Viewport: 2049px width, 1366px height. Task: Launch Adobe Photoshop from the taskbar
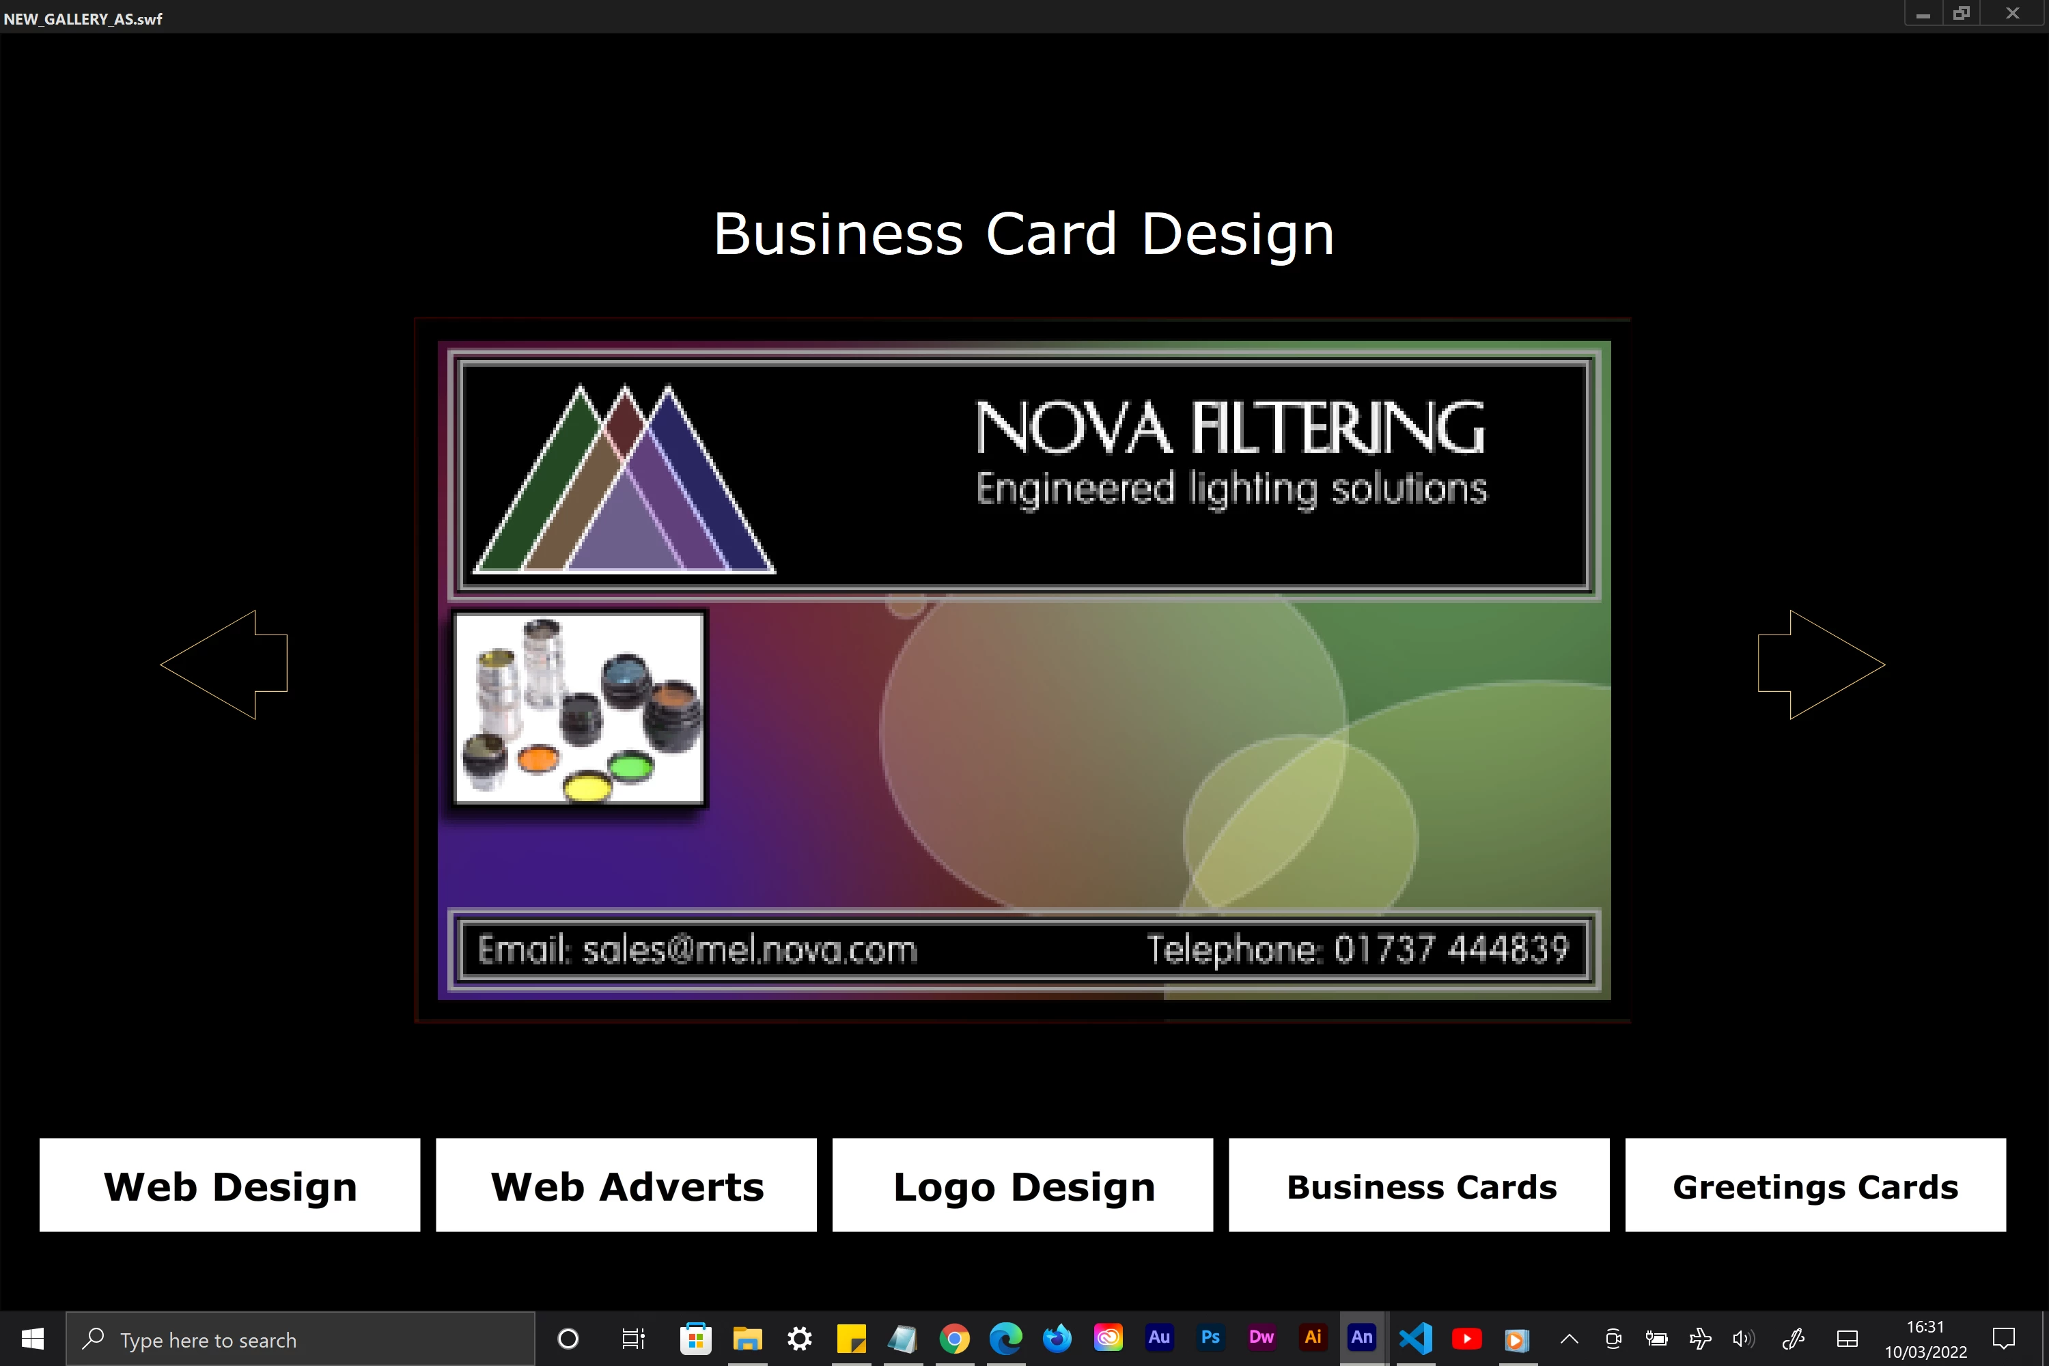point(1210,1338)
